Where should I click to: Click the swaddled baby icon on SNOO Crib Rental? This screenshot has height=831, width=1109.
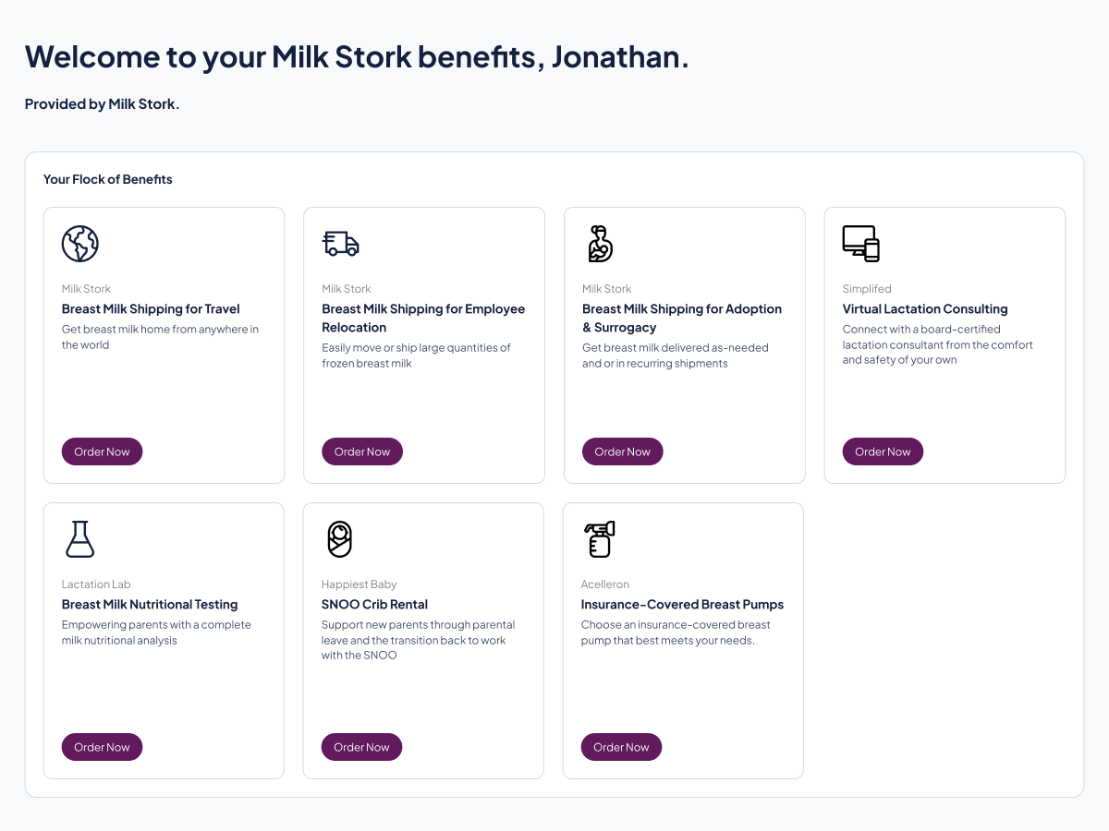[340, 538]
